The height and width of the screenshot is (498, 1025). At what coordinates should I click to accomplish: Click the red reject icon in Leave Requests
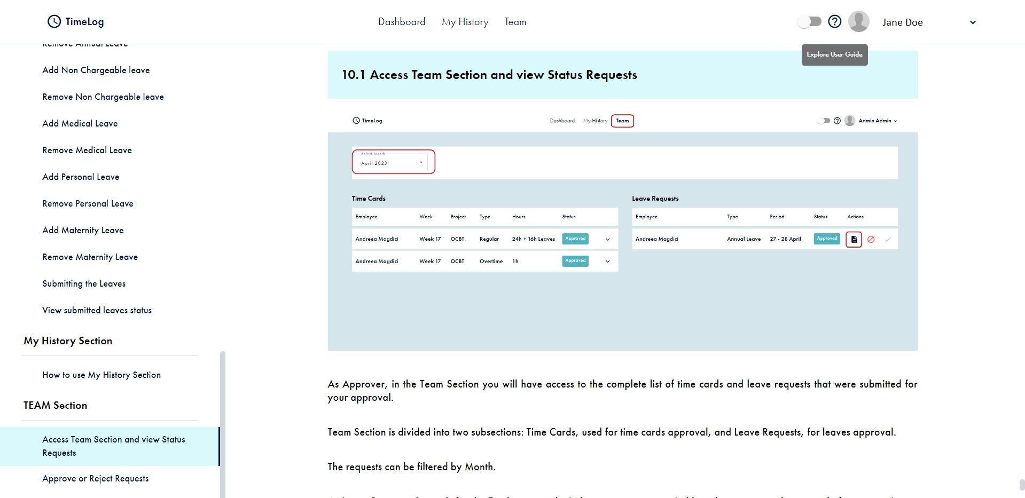point(871,240)
